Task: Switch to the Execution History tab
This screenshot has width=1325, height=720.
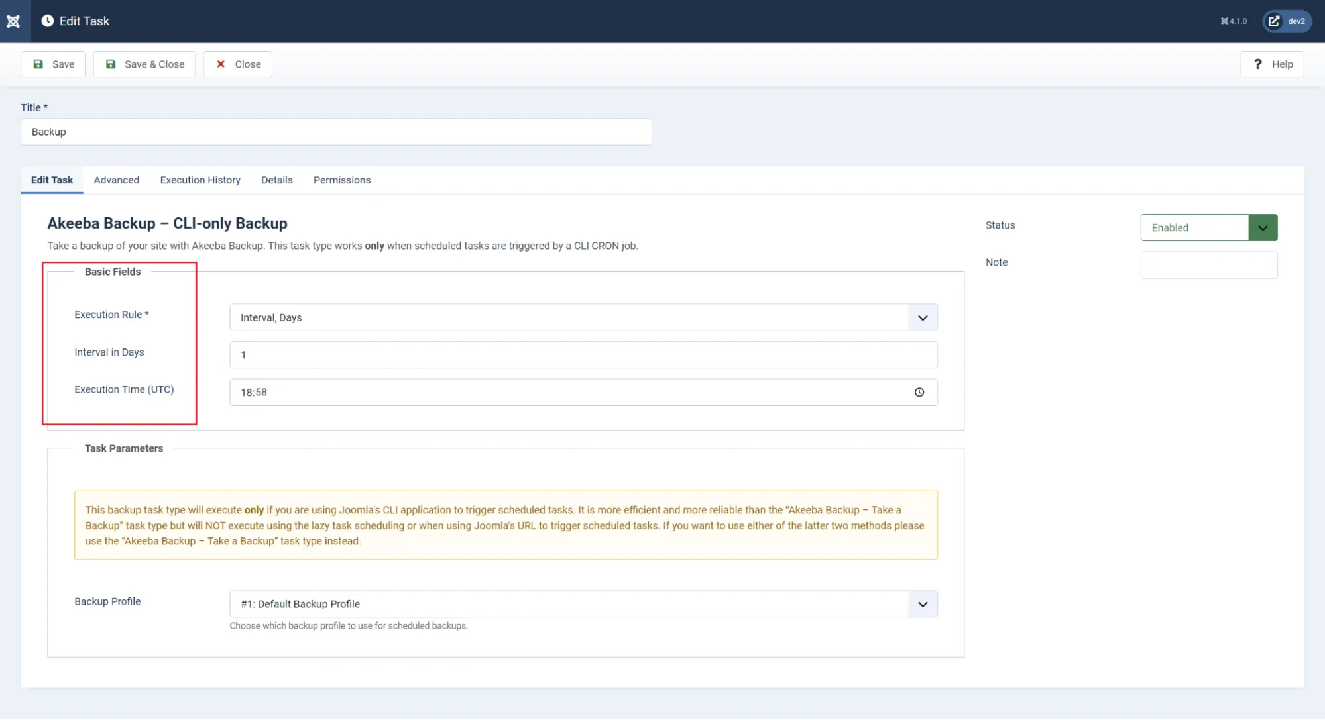Action: click(200, 180)
